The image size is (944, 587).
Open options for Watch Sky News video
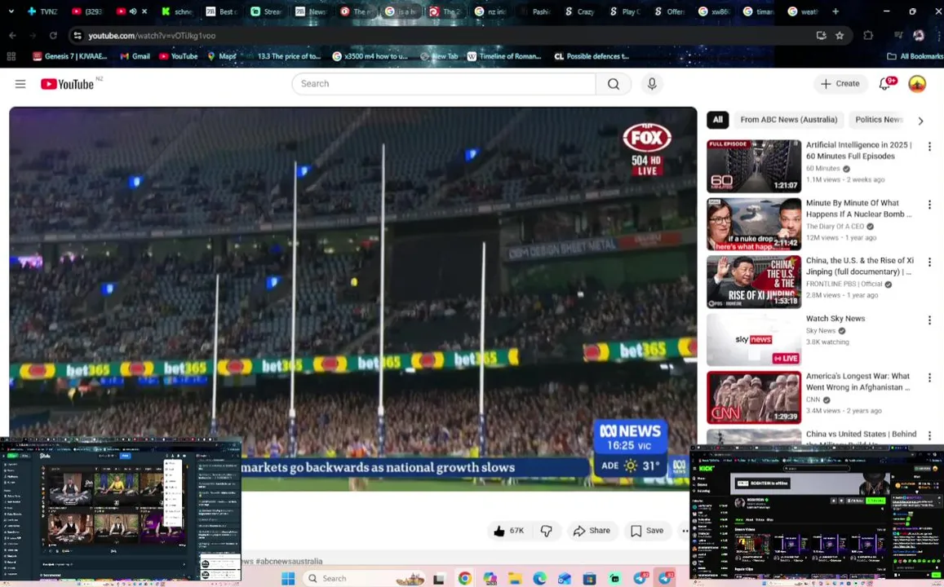tap(929, 320)
